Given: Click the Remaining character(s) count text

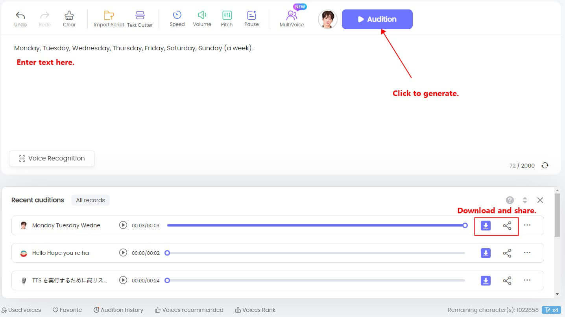Looking at the screenshot, I should point(493,310).
